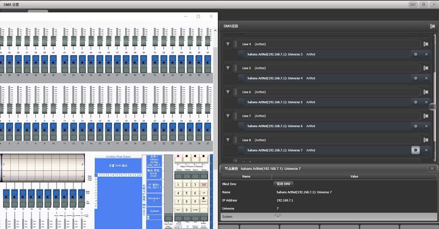Remove the Universe 3 node with its X
This screenshot has height=229, width=439.
[426, 54]
